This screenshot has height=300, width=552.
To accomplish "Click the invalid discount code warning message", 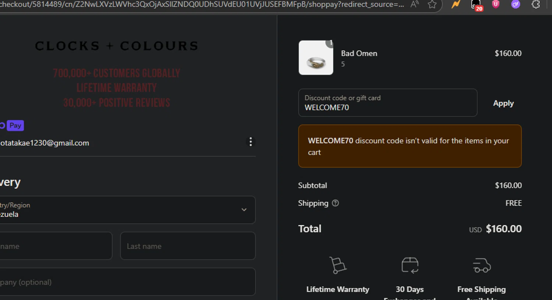I will (x=410, y=146).
